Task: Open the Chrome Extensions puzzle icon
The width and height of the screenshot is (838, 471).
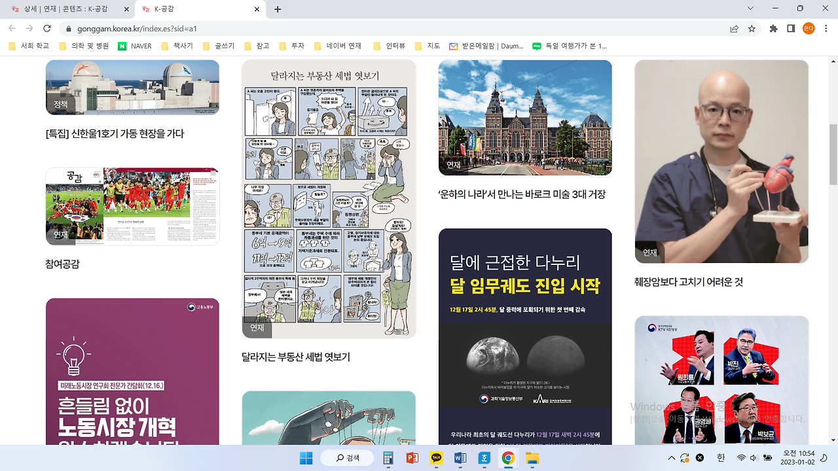Action: pos(773,29)
